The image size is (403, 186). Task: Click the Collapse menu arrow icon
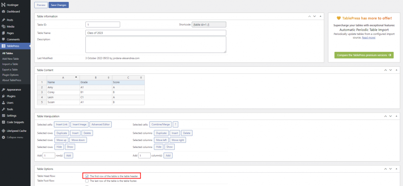click(3, 137)
